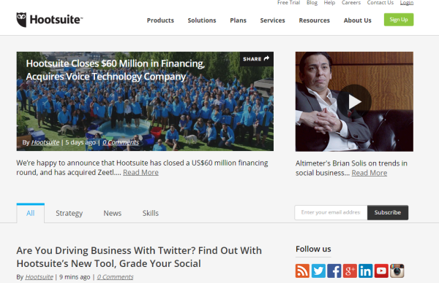Viewport: 439px width, 283px height.
Task: Open the Grade Your Social article title
Action: (x=139, y=257)
